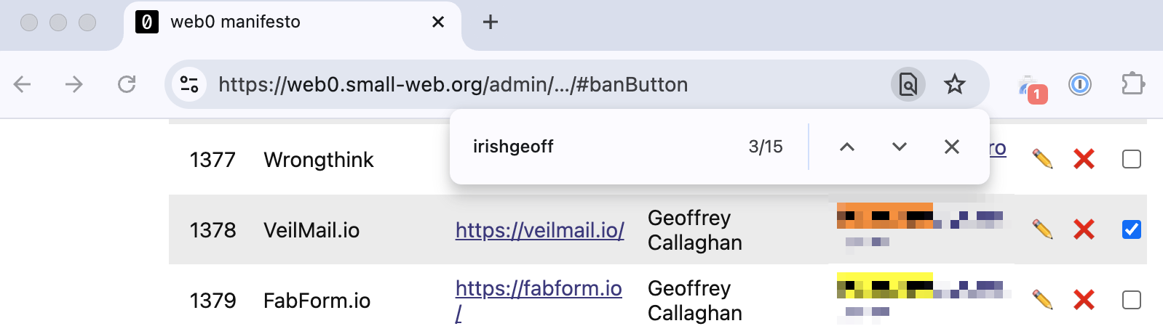View site information in address bar
The height and width of the screenshot is (334, 1163).
[x=189, y=84]
